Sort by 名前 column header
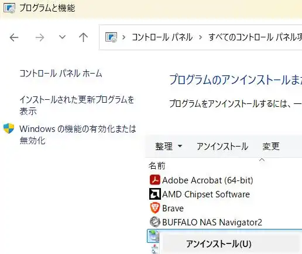The image size is (302, 254). (157, 166)
